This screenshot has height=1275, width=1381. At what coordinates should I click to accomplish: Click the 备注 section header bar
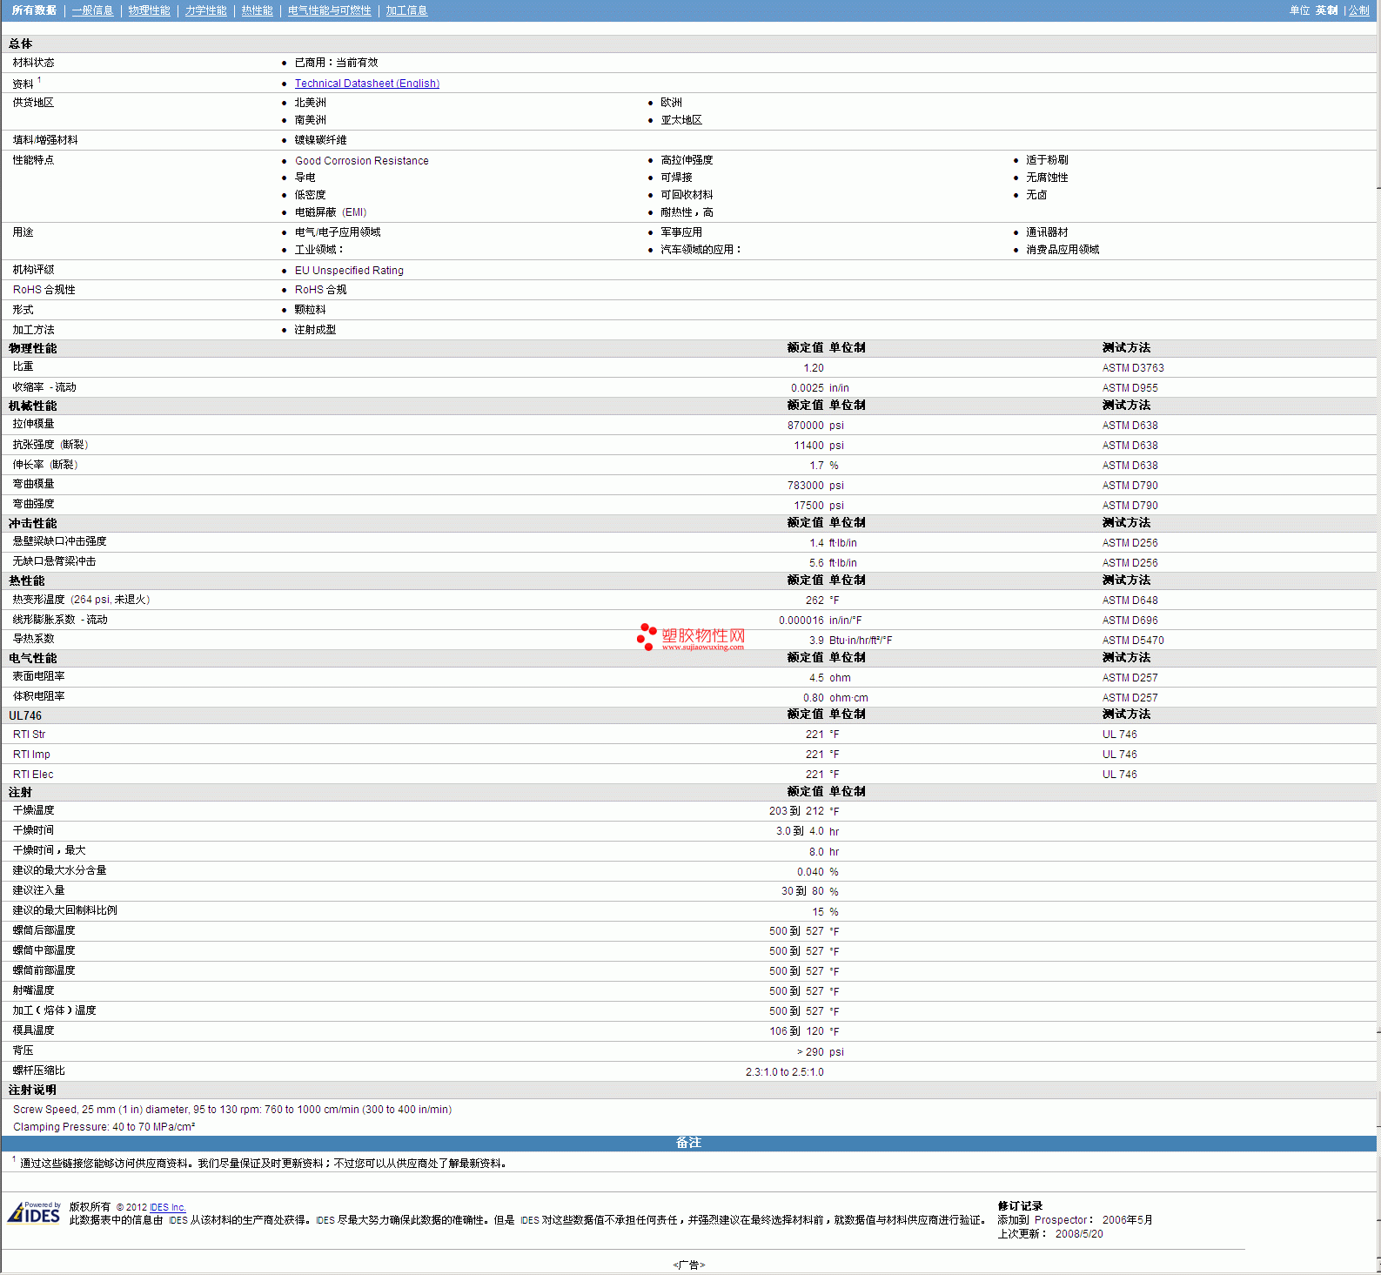(x=688, y=1143)
